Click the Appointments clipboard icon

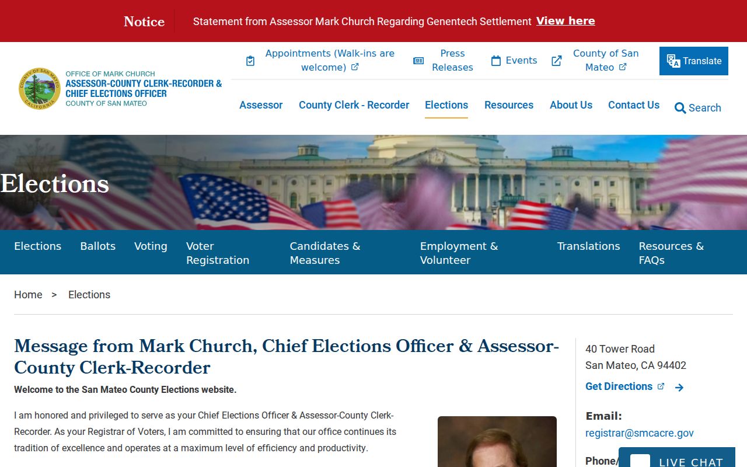click(x=250, y=61)
